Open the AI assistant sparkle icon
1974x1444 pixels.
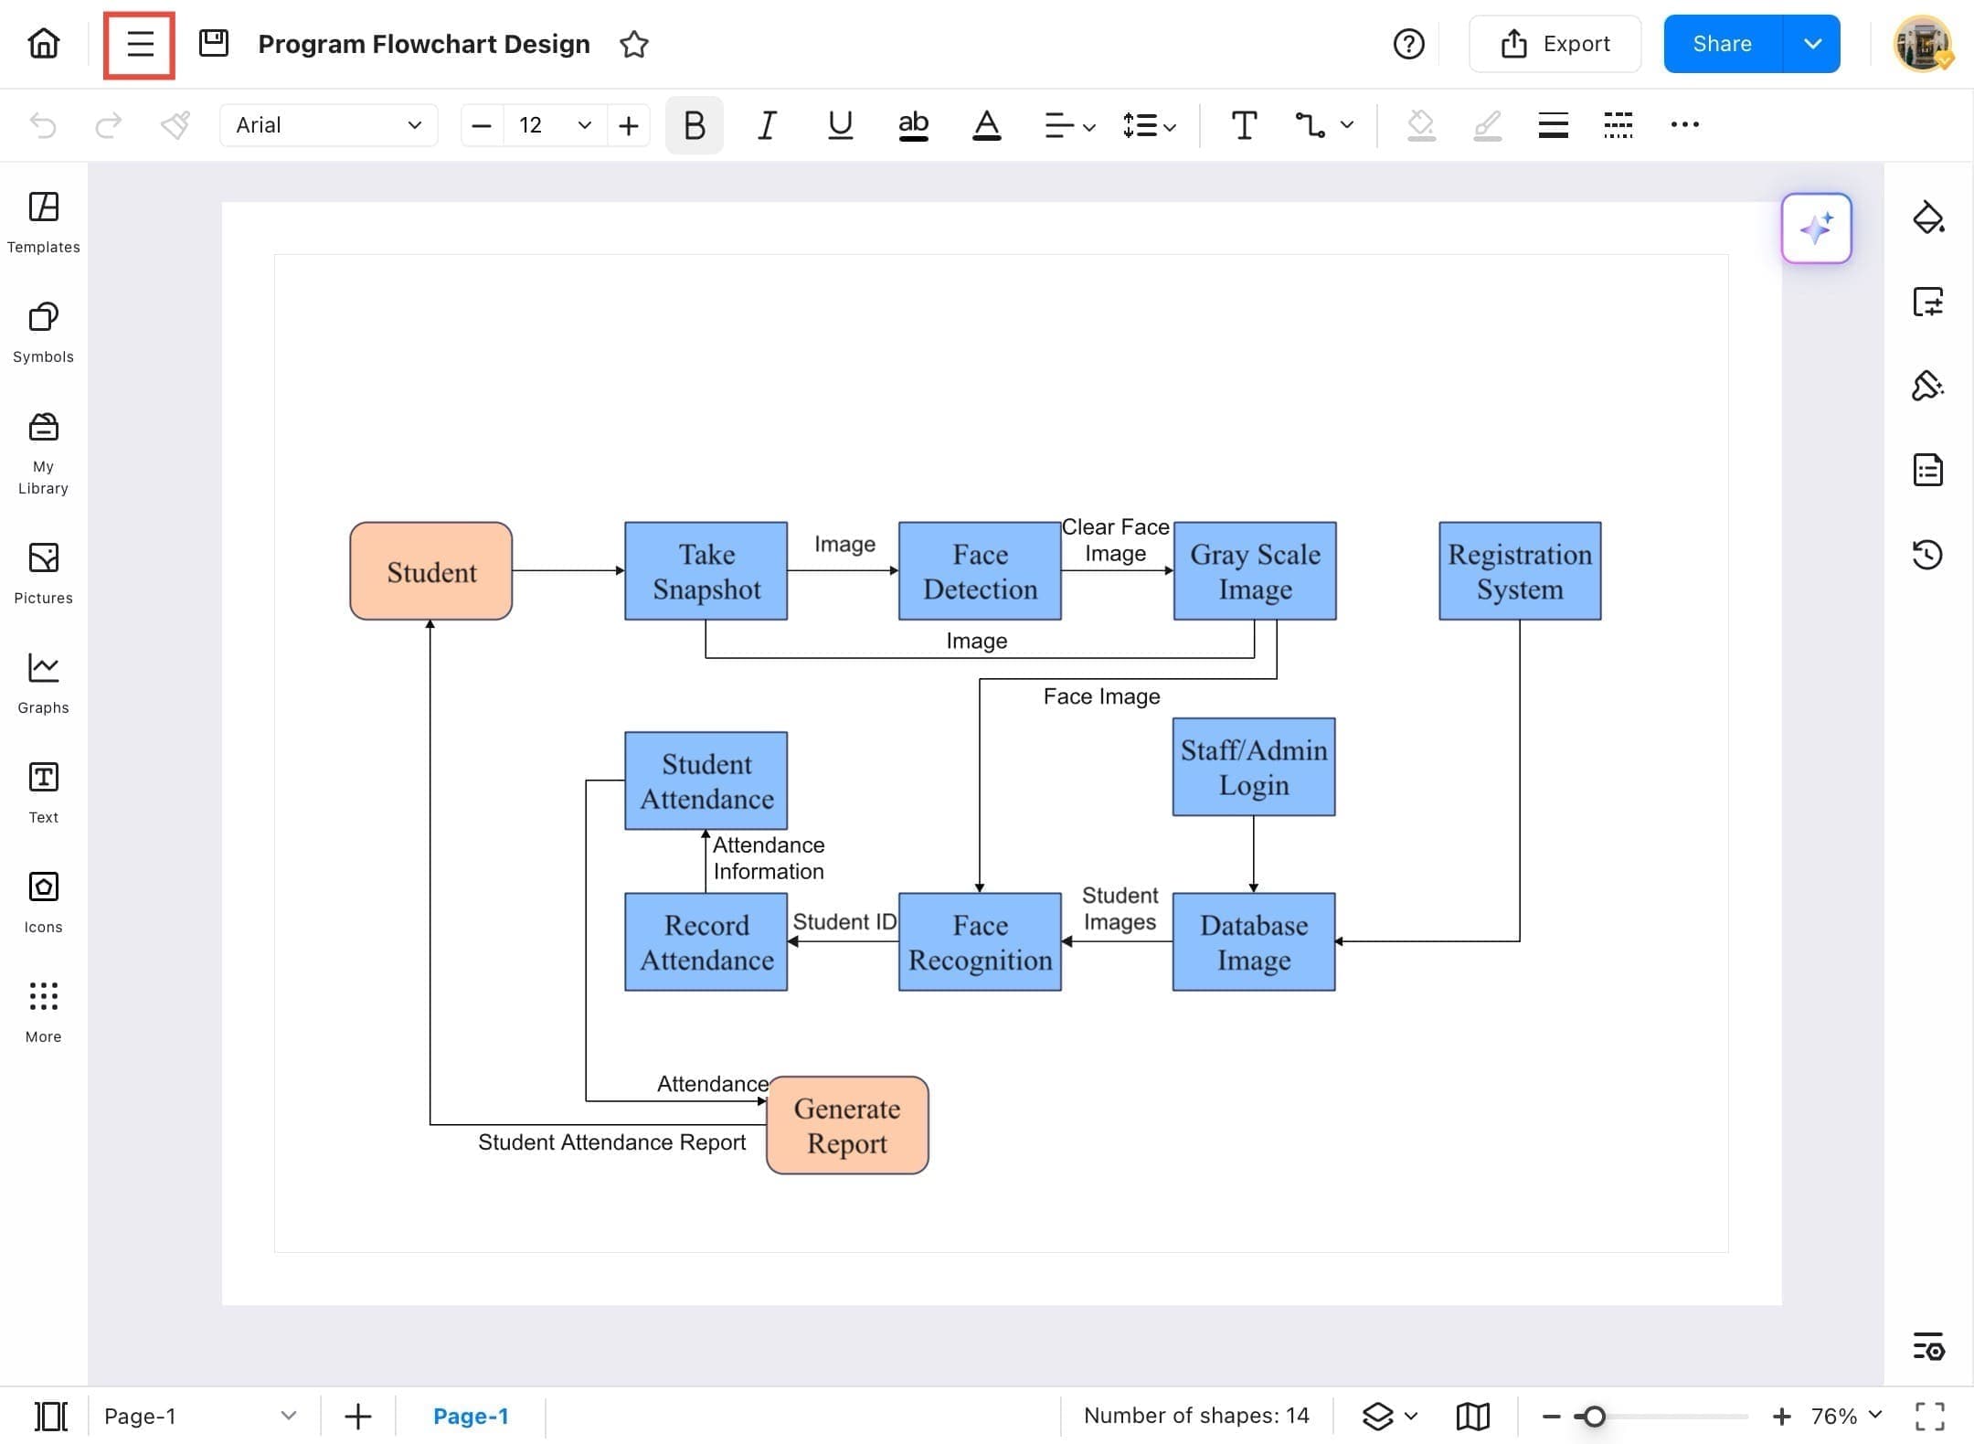(x=1817, y=228)
